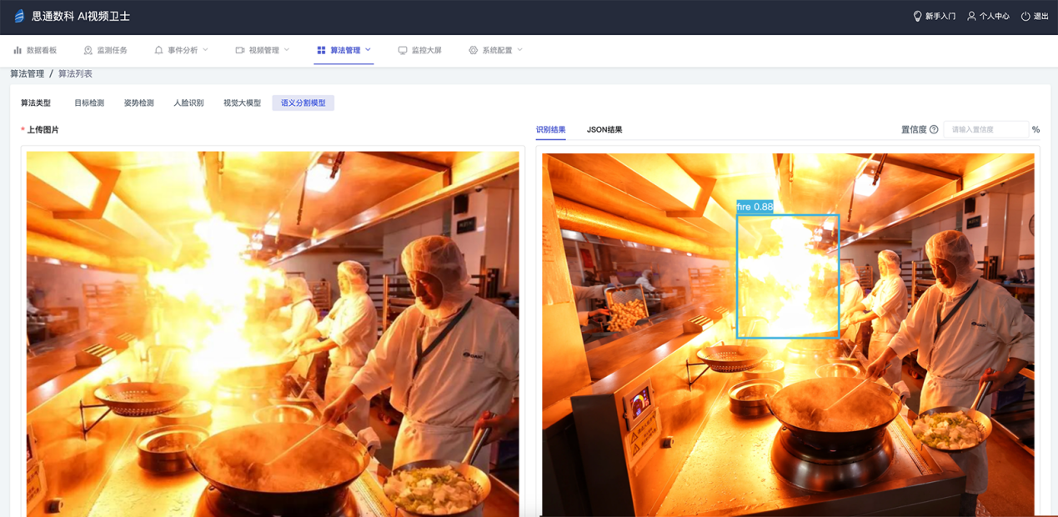This screenshot has width=1058, height=517.
Task: Click the 监测任务 icon
Action: click(88, 50)
